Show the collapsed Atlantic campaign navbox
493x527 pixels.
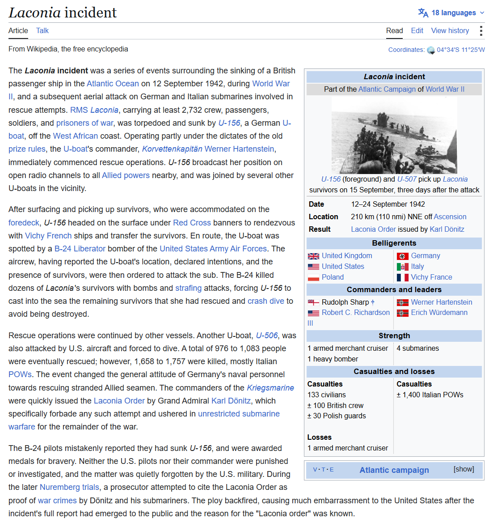[464, 469]
